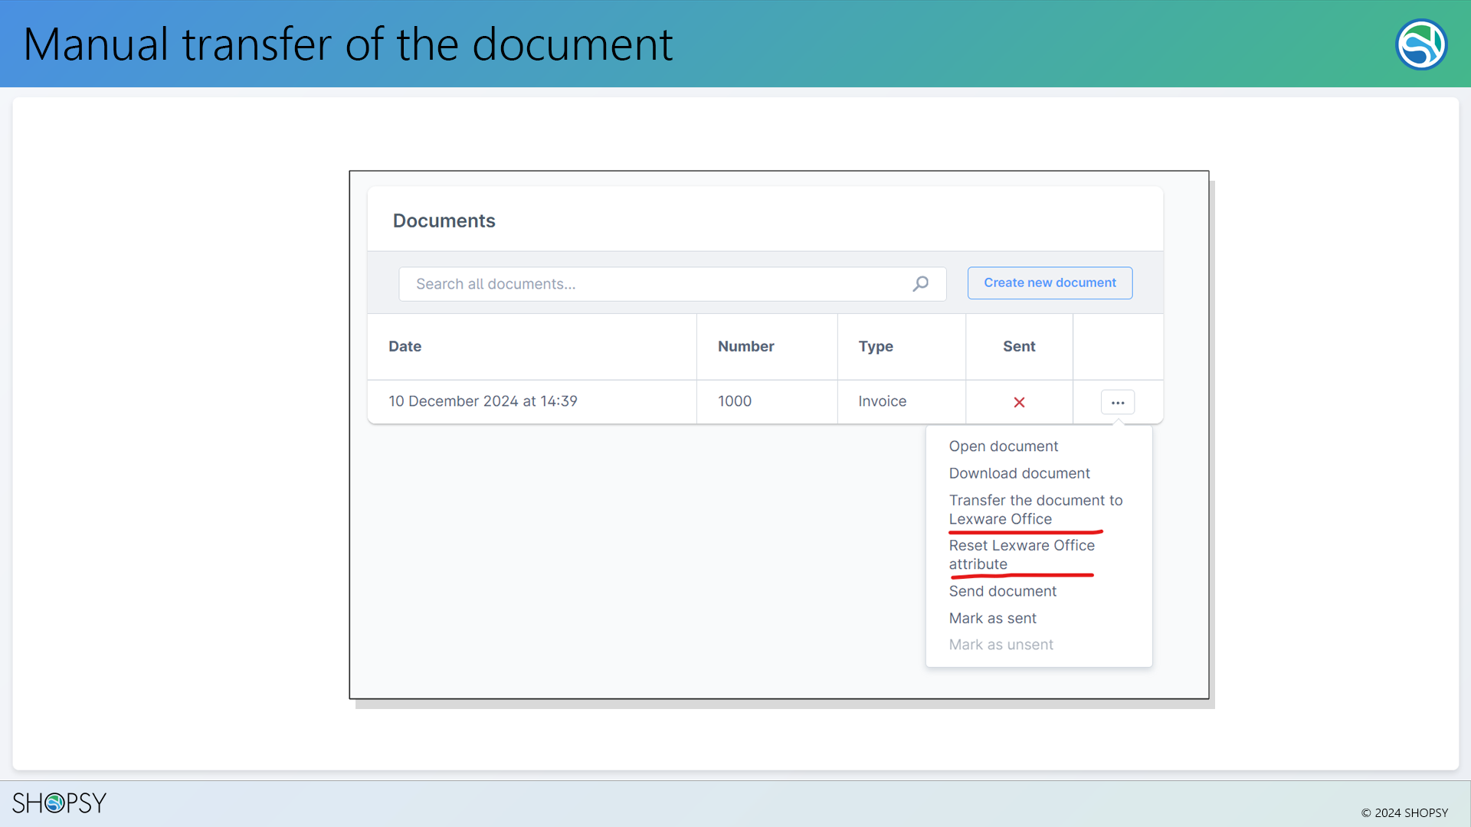Click document number 1000
Image resolution: width=1471 pixels, height=827 pixels.
pyautogui.click(x=734, y=401)
